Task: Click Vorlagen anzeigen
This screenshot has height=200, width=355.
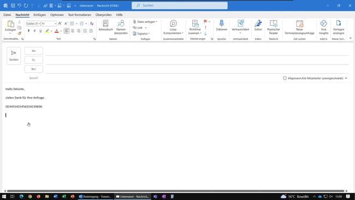Action: click(339, 27)
